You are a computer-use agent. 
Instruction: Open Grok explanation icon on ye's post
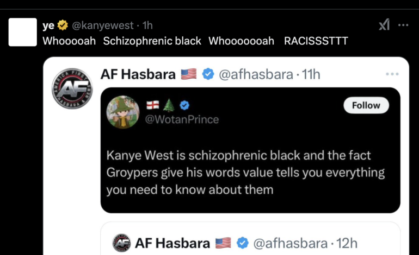click(x=384, y=25)
